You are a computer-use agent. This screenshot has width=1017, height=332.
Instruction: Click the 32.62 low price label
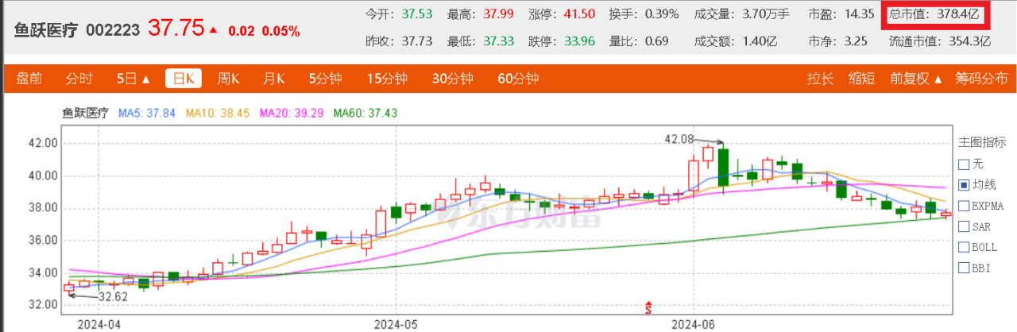[x=112, y=297]
